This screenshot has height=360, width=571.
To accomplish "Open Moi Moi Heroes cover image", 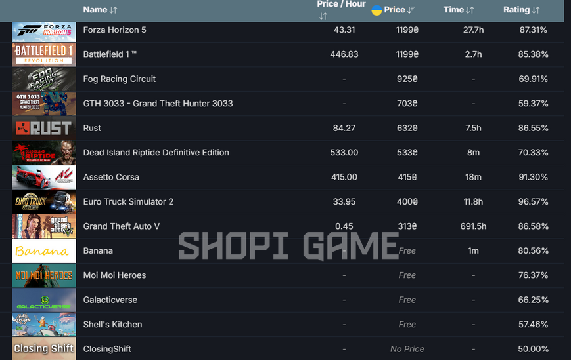I will pos(44,275).
